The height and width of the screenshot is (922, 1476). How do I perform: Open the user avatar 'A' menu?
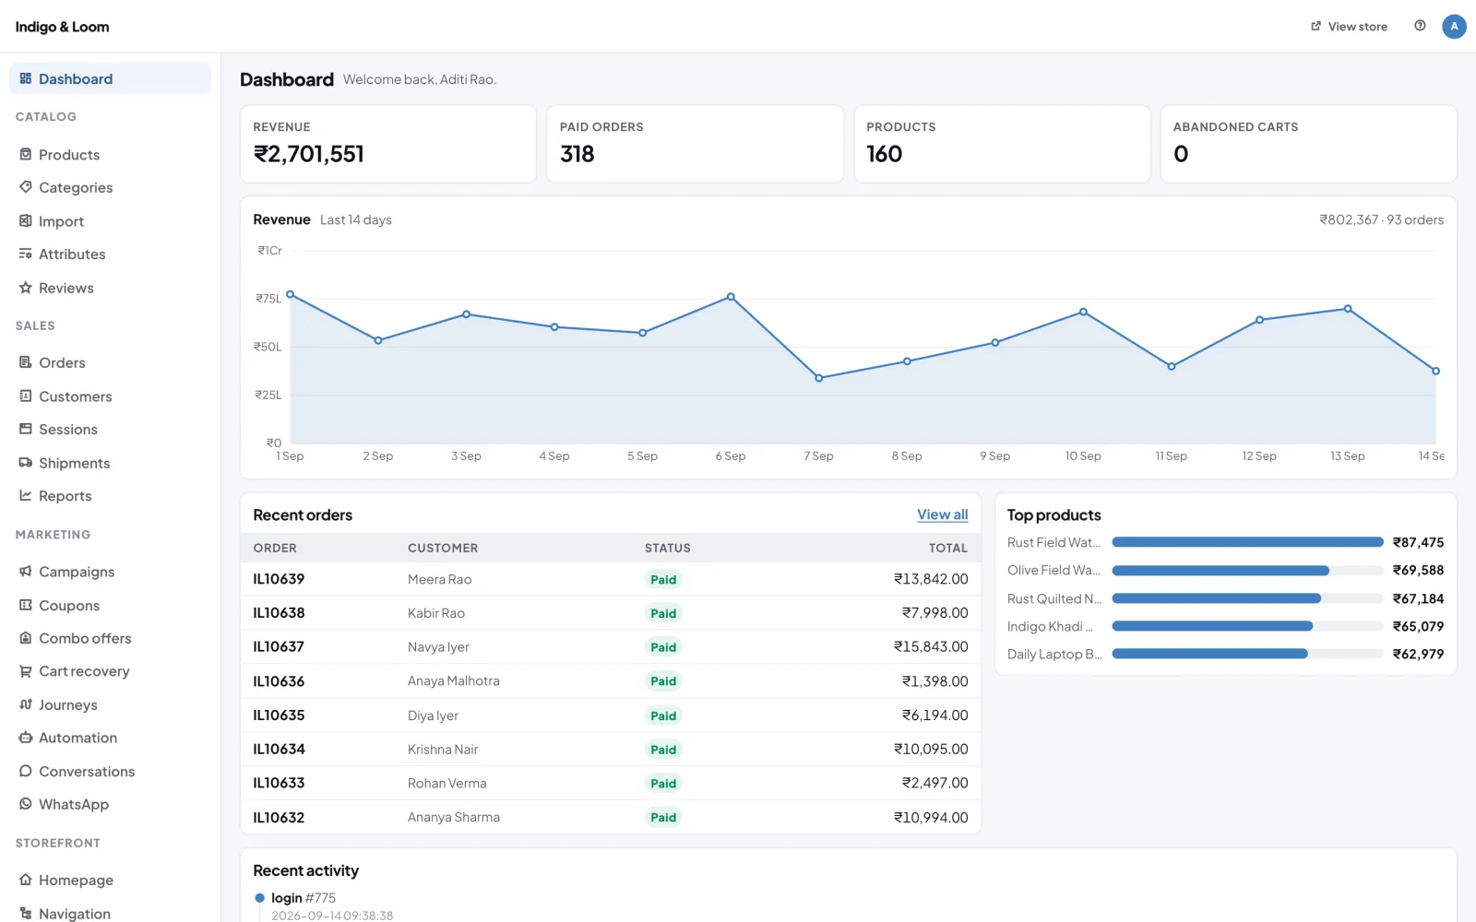(x=1454, y=26)
